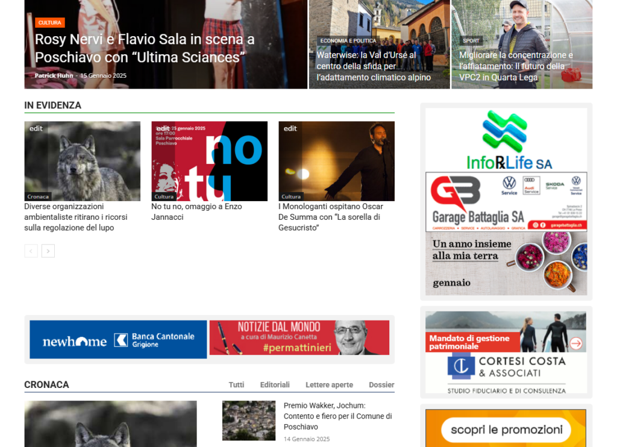The height and width of the screenshot is (447, 617).
Task: Switch to the Editoriali tab
Action: tap(275, 385)
